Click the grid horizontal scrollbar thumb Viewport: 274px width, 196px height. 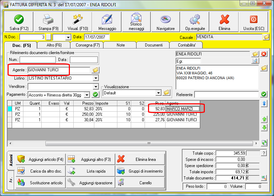(149, 143)
